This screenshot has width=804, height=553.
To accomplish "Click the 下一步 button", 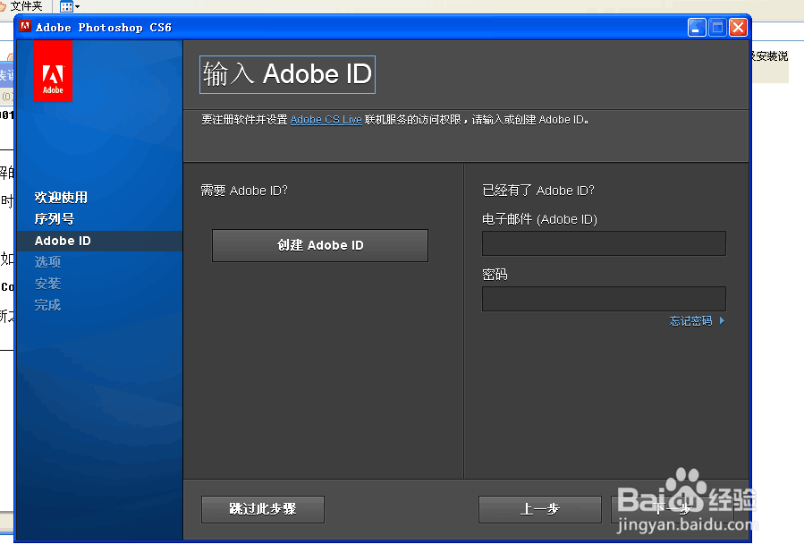I will click(673, 509).
